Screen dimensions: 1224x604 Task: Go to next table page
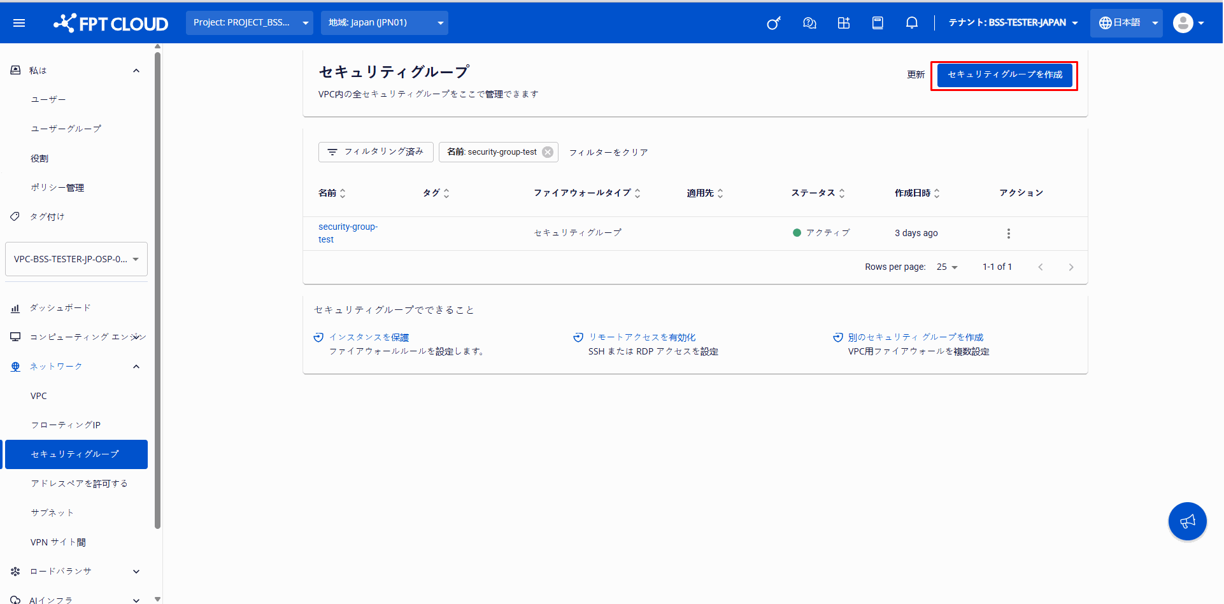(1071, 267)
